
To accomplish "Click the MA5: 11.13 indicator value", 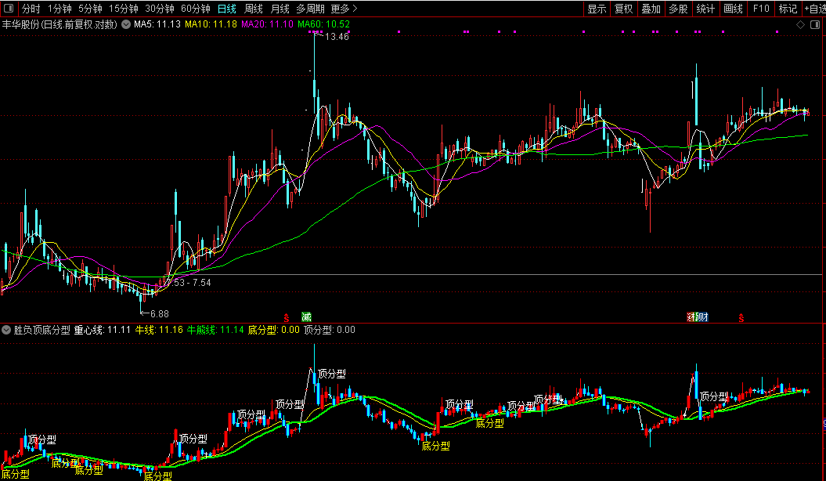I will (157, 24).
